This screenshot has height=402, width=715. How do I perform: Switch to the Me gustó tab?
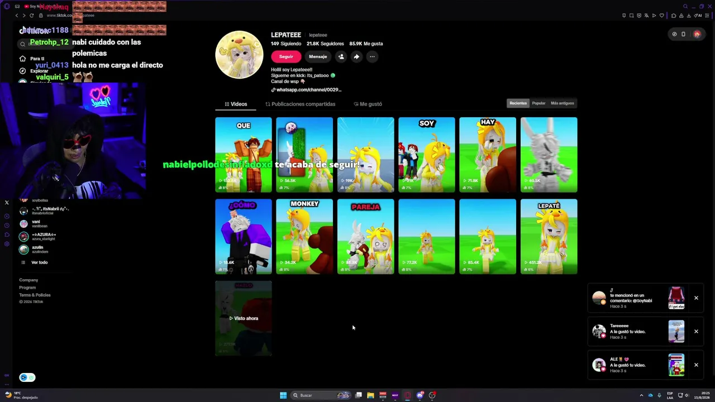[368, 104]
